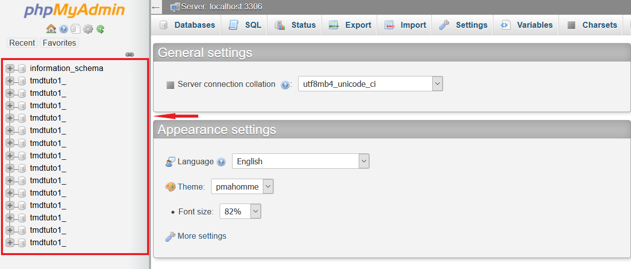Click the Favorites button
The height and width of the screenshot is (269, 631).
coord(59,43)
